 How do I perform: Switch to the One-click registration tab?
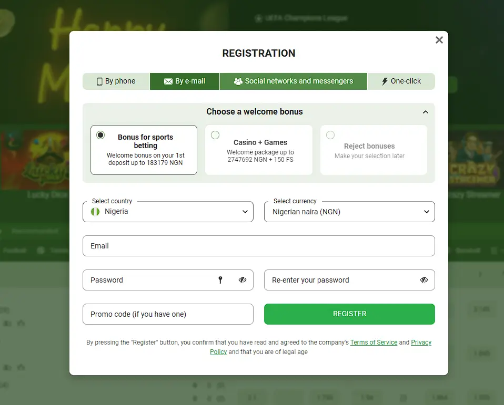pos(401,81)
